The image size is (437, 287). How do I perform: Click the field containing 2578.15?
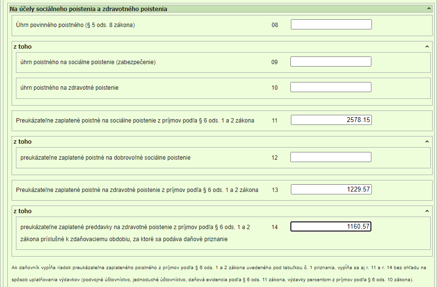331,120
